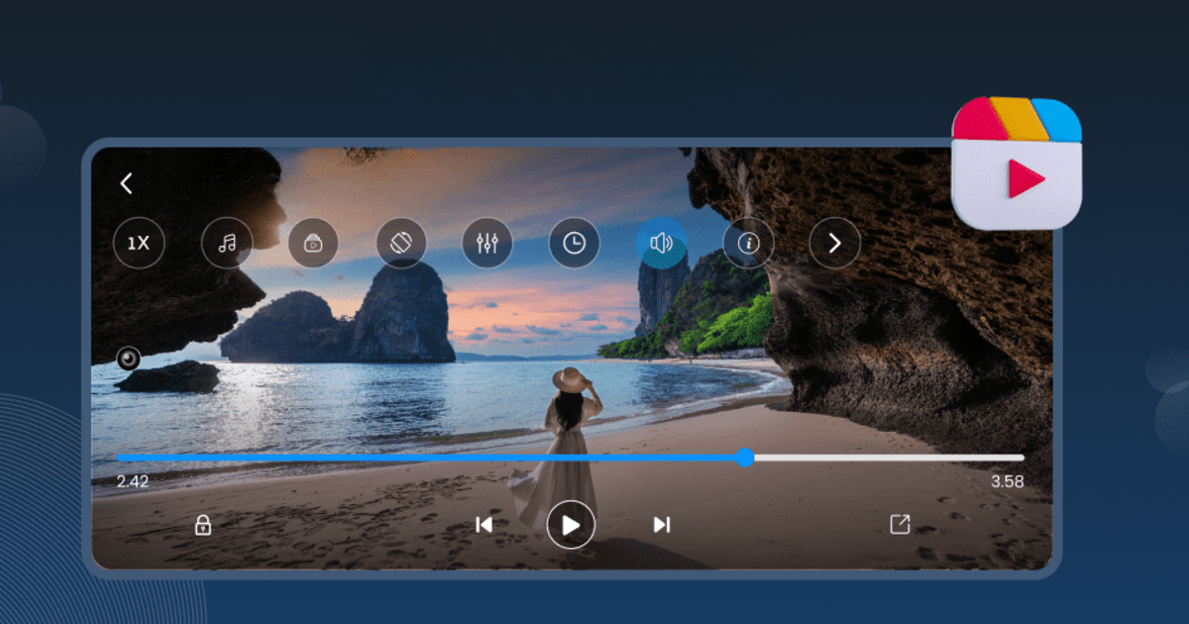The height and width of the screenshot is (624, 1189).
Task: Expand more player options with right chevron
Action: (833, 243)
